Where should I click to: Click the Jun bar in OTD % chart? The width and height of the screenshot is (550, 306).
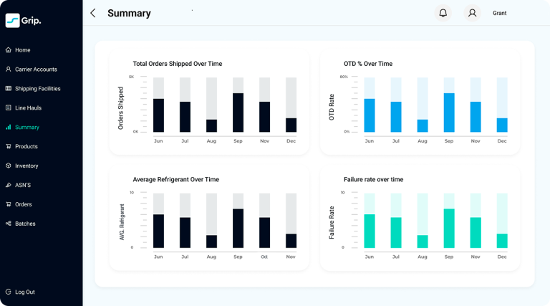pos(370,115)
